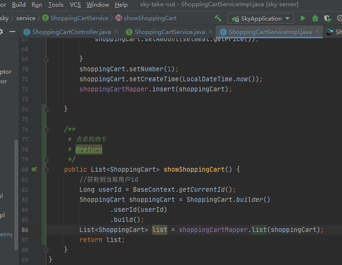This screenshot has width=342, height=265.
Task: Click ShoppingCartService interface icon in breadcrumb
Action: [x=45, y=18]
